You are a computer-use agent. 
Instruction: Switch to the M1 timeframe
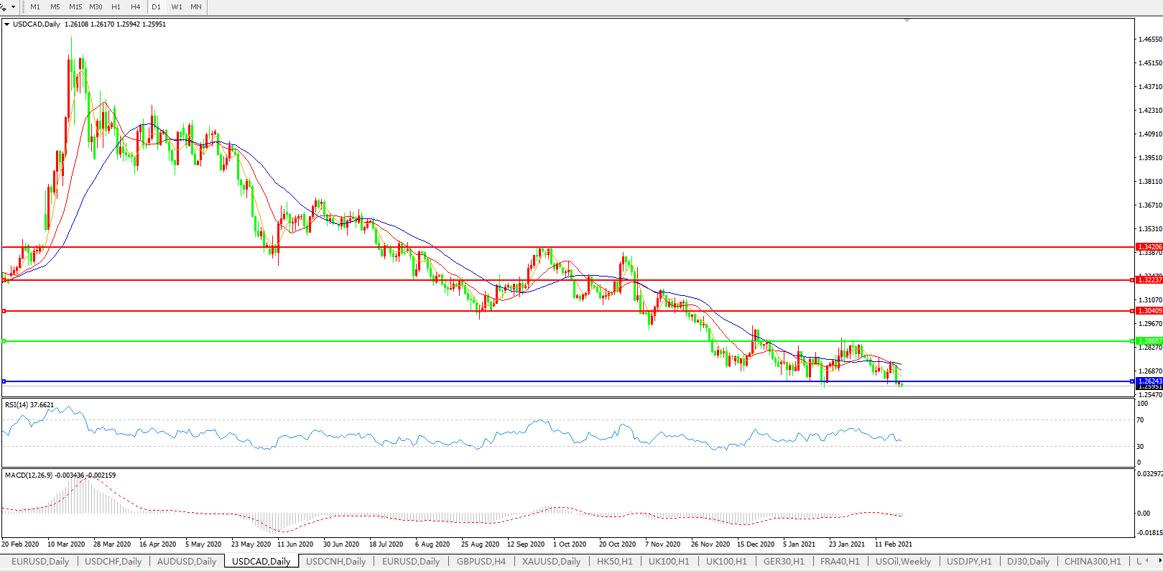tap(35, 7)
